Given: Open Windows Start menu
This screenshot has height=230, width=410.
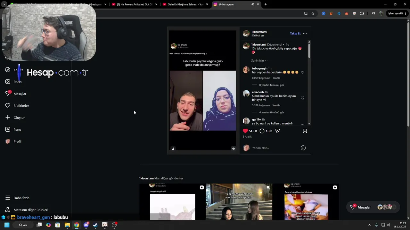Looking at the screenshot, I should 7,225.
